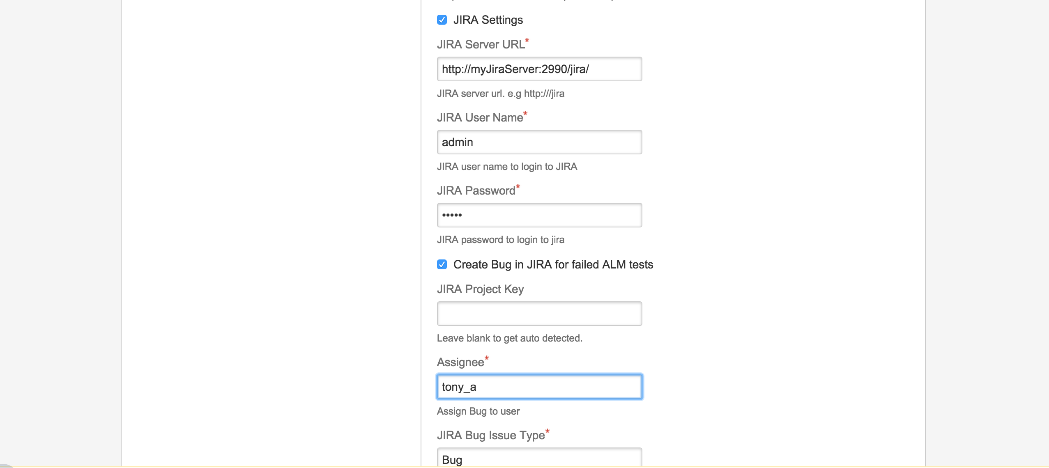Click the 'JIRA user name to login' hint
Viewport: 1049px width, 468px height.
[x=507, y=167]
